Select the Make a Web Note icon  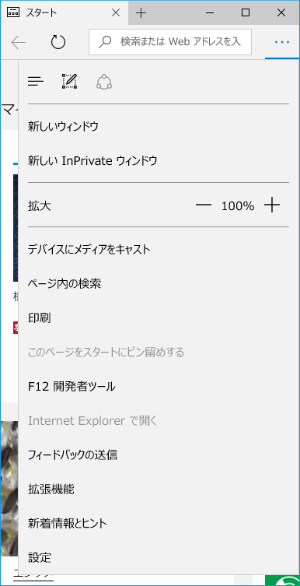[x=70, y=81]
